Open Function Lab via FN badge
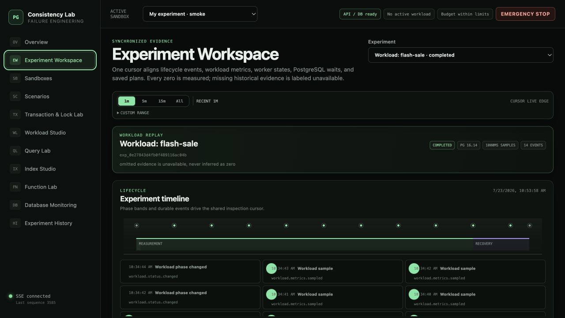This screenshot has width=565, height=318. pos(15,187)
